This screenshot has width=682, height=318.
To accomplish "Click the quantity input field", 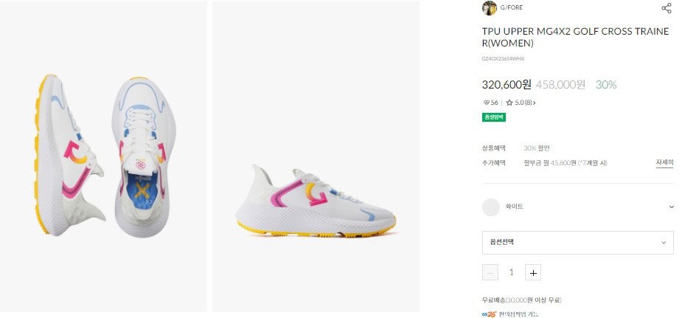I will 512,272.
